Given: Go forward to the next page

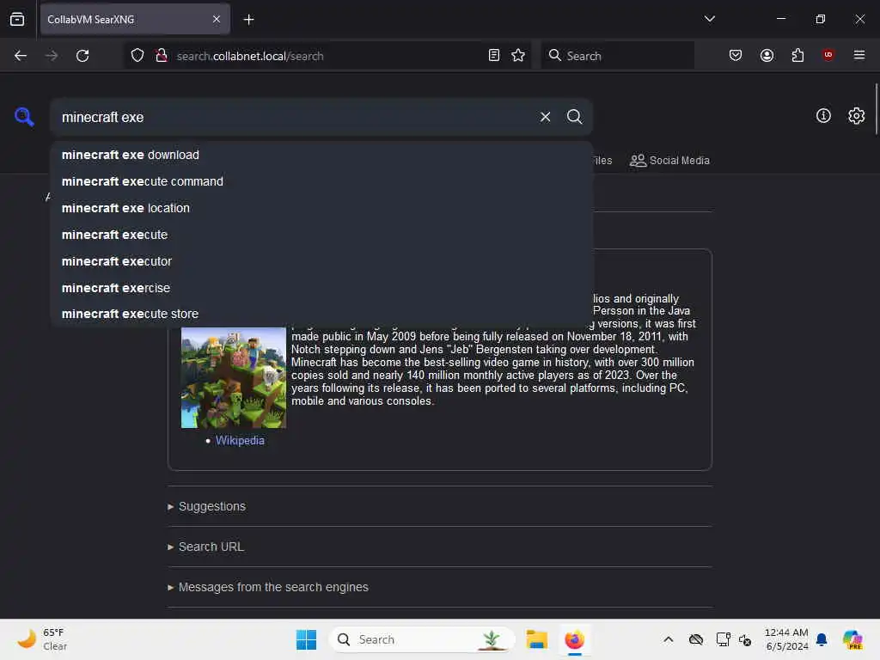Looking at the screenshot, I should 52,56.
